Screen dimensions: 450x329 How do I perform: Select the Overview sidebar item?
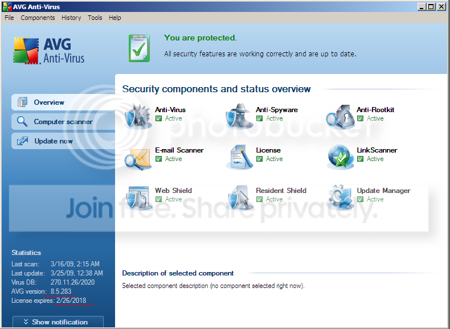point(63,102)
